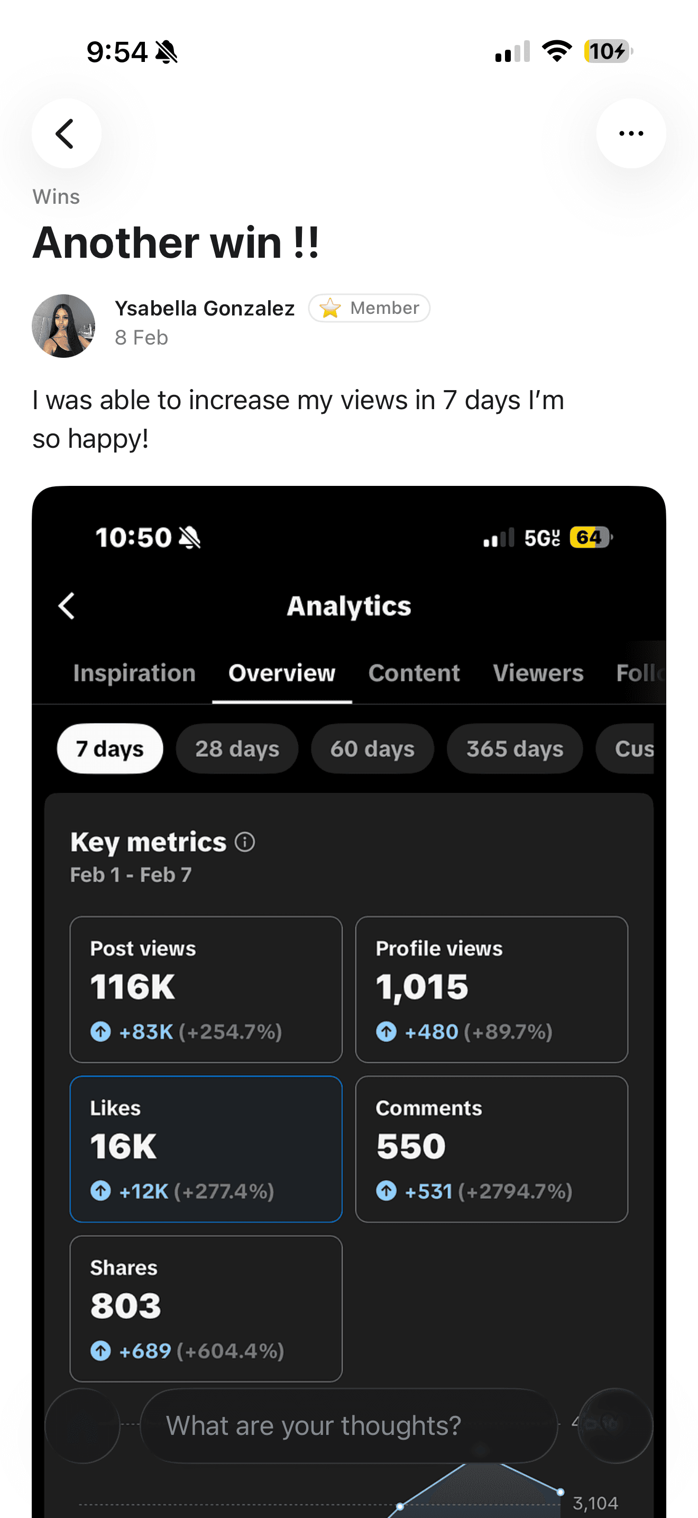Select the 60 days range filter
The height and width of the screenshot is (1518, 698).
pos(372,748)
